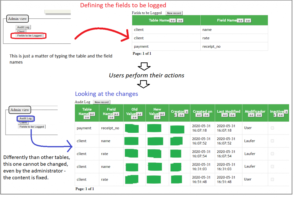Sort Audit Log by New Value z-a
294x198 pixels.
pyautogui.click(x=157, y=117)
